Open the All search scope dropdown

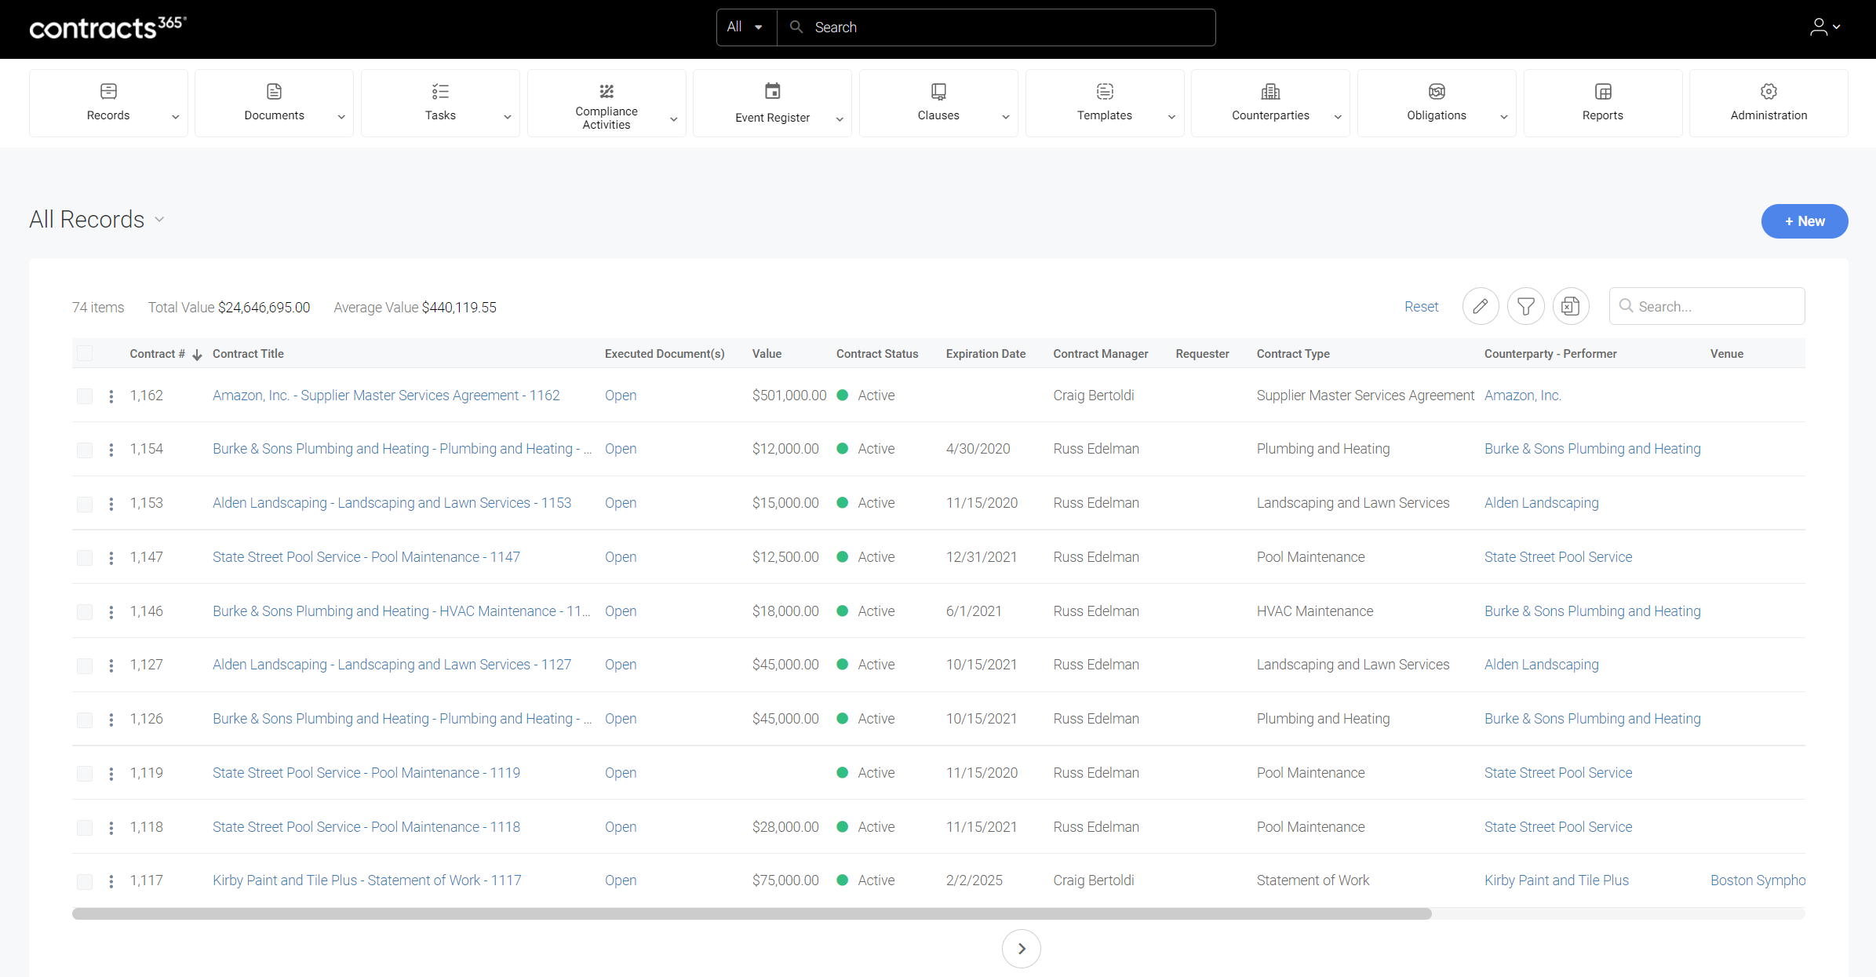[x=745, y=27]
